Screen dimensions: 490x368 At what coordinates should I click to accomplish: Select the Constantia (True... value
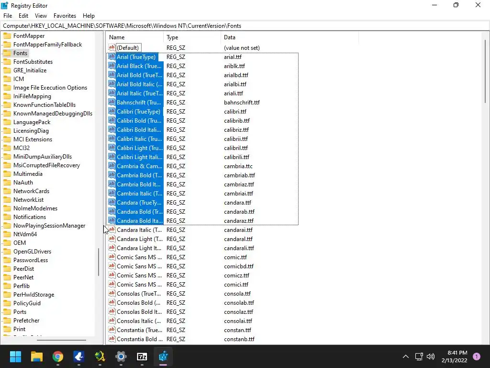pyautogui.click(x=139, y=330)
